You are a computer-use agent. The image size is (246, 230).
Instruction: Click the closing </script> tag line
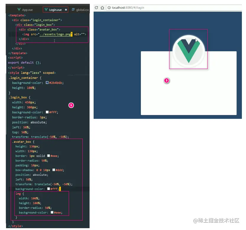coord(16,68)
